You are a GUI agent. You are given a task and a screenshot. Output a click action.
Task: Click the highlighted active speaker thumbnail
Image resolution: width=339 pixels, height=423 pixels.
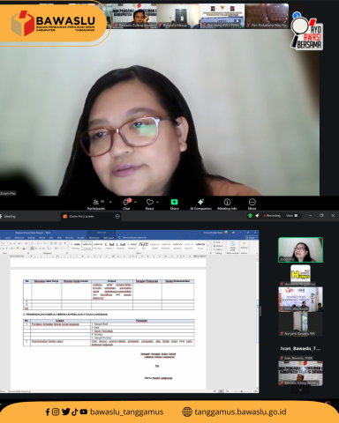[300, 249]
